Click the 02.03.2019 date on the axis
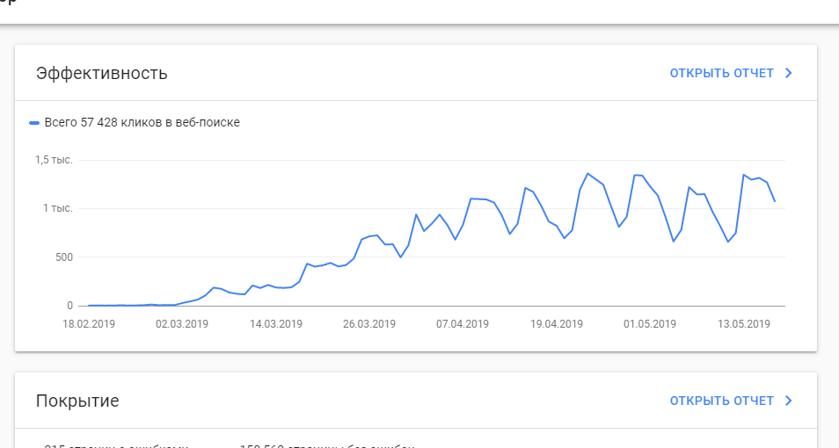The width and height of the screenshot is (839, 448). point(182,324)
